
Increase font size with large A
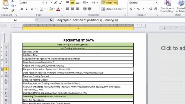(x=55, y=3)
